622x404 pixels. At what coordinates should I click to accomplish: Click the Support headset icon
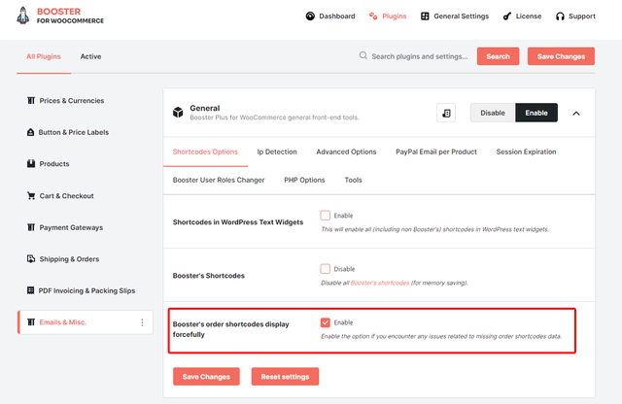(x=560, y=17)
